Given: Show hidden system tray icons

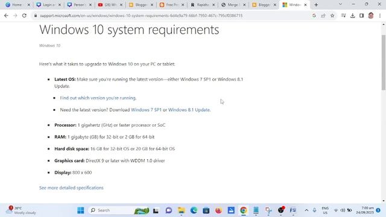Looking at the screenshot, I should [x=306, y=210].
